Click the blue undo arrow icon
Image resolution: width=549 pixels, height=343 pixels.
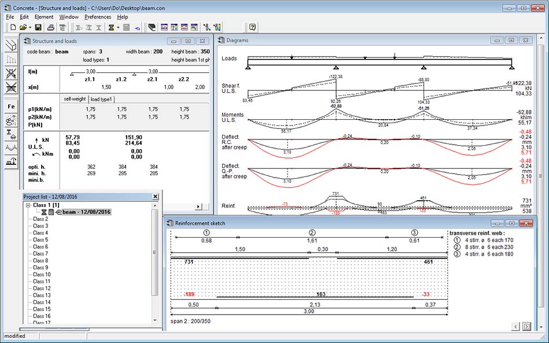(137, 28)
